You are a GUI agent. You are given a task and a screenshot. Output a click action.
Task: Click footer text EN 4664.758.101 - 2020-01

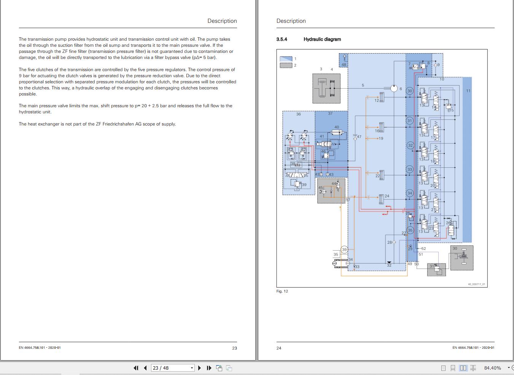point(41,348)
